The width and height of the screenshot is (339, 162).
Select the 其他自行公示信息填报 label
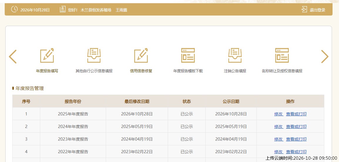[x=94, y=71]
